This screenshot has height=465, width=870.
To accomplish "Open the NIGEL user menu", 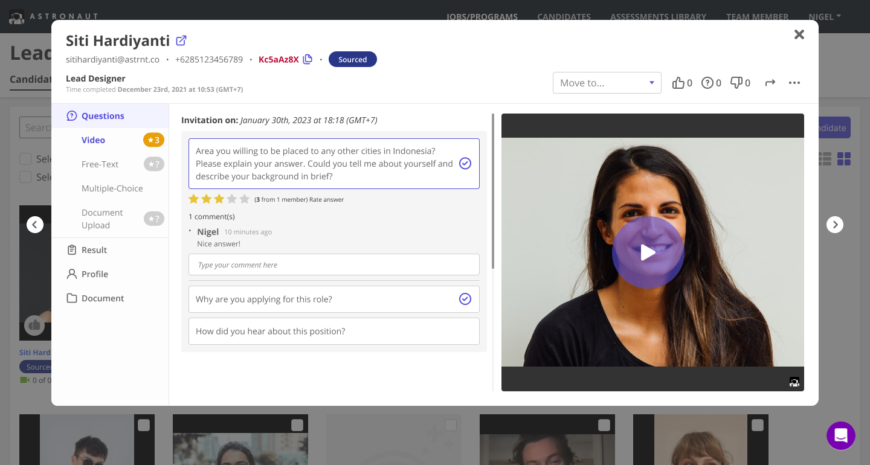I will (x=825, y=17).
